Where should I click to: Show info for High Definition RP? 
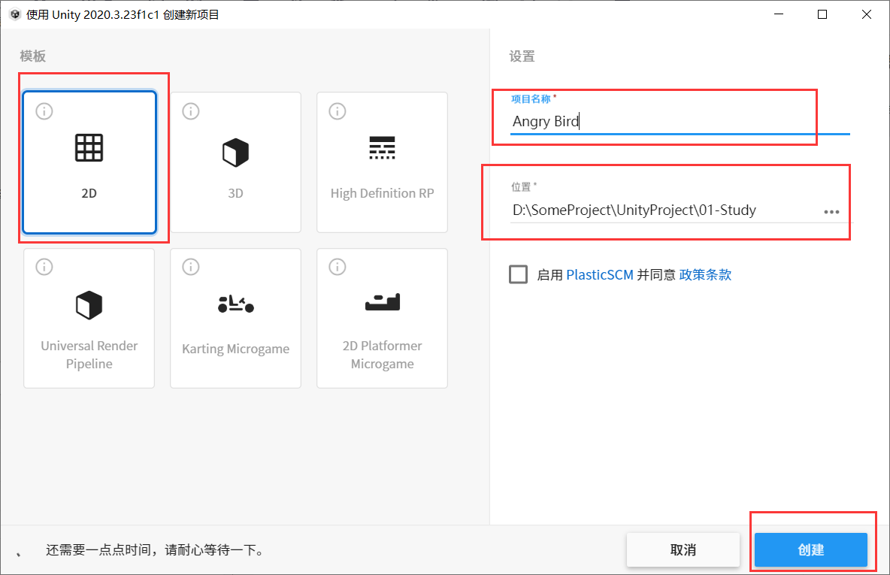(x=338, y=111)
